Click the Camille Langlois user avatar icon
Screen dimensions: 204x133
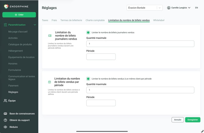point(169,8)
